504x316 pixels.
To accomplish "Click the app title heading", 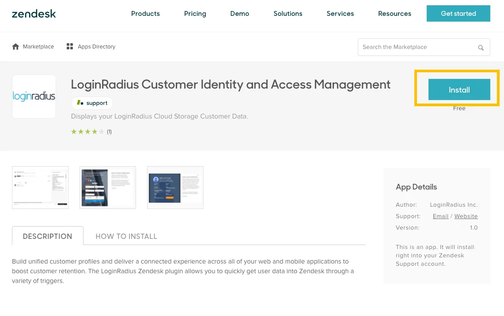I will (x=231, y=85).
